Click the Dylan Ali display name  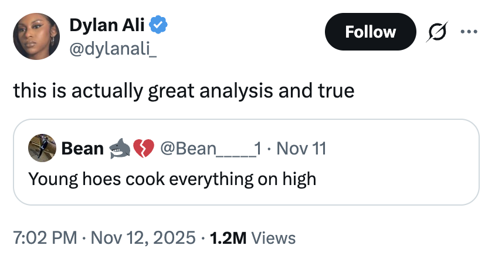point(106,25)
